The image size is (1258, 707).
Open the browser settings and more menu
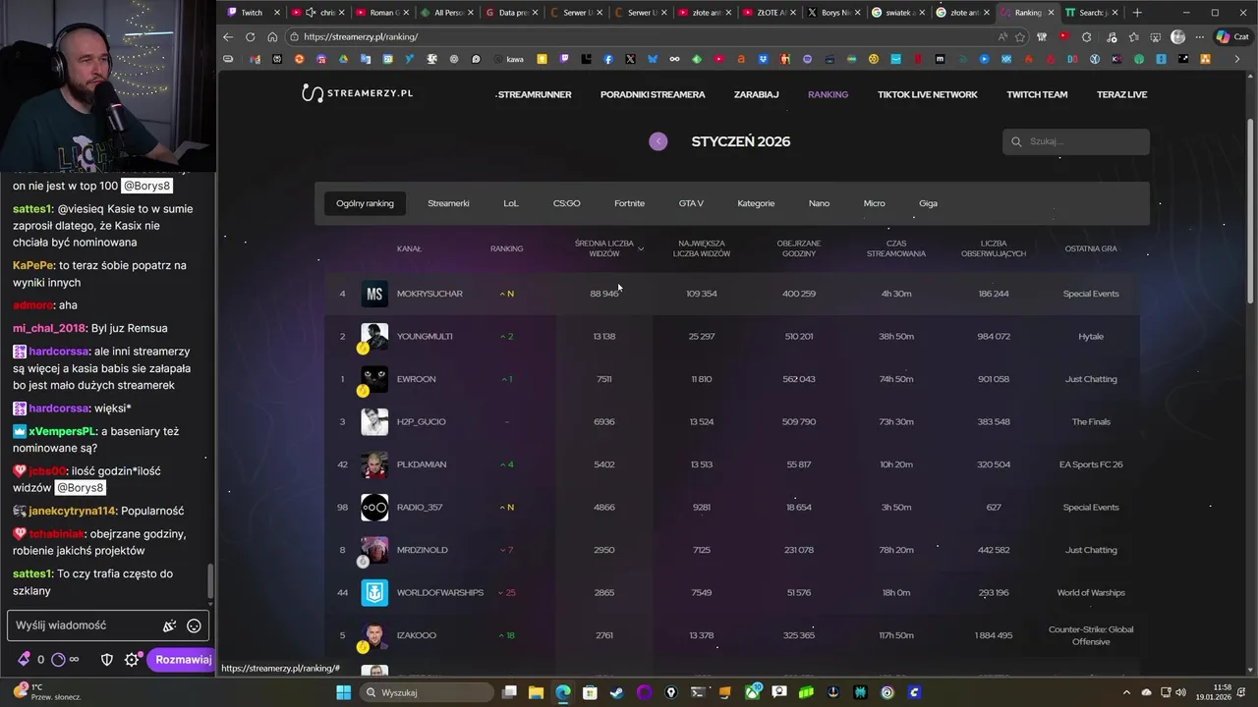pyautogui.click(x=1201, y=36)
